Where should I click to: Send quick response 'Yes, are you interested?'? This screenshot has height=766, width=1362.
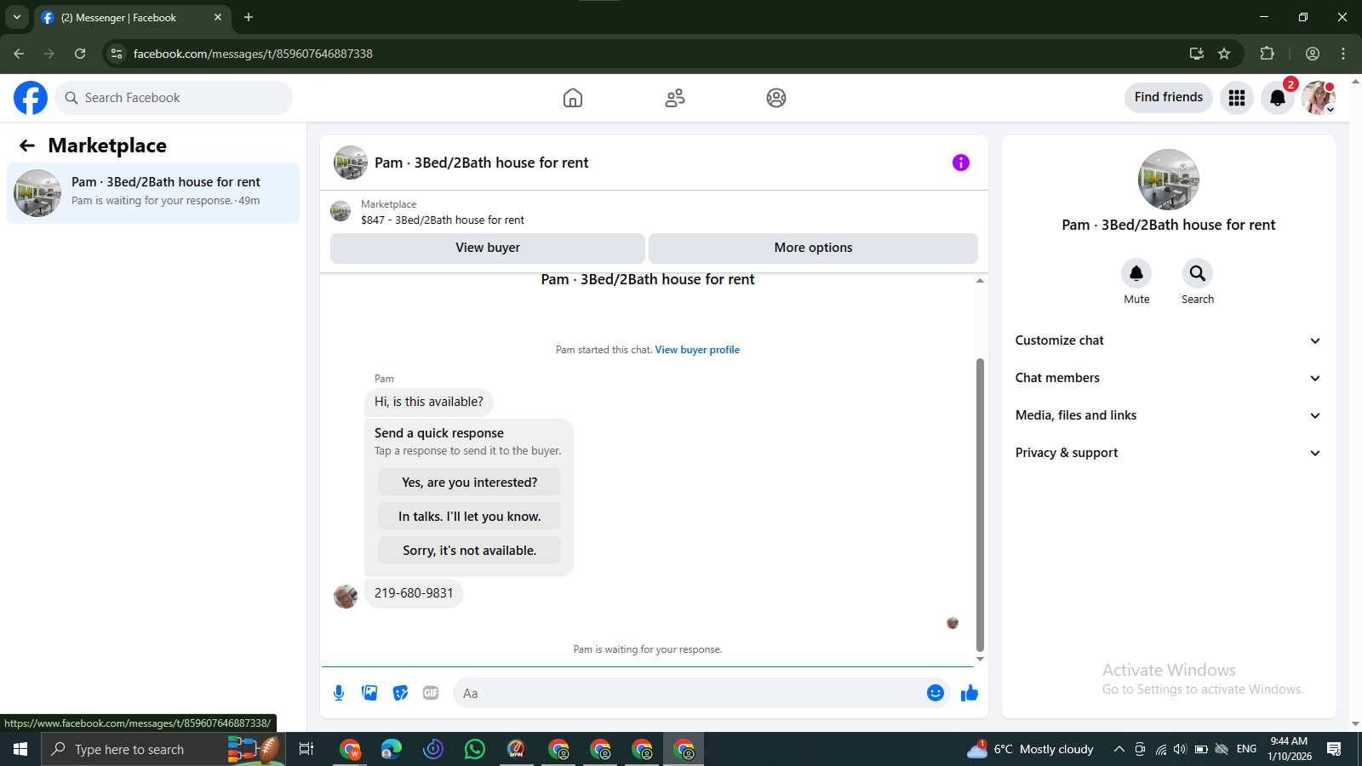coord(469,483)
